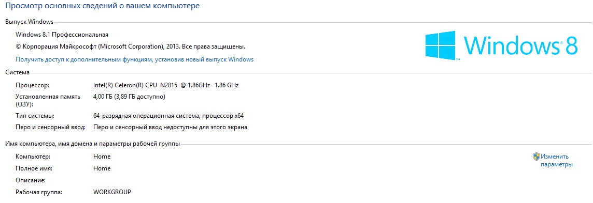
Task: Click the shield icon beside Изменить параметры
Action: coord(536,157)
